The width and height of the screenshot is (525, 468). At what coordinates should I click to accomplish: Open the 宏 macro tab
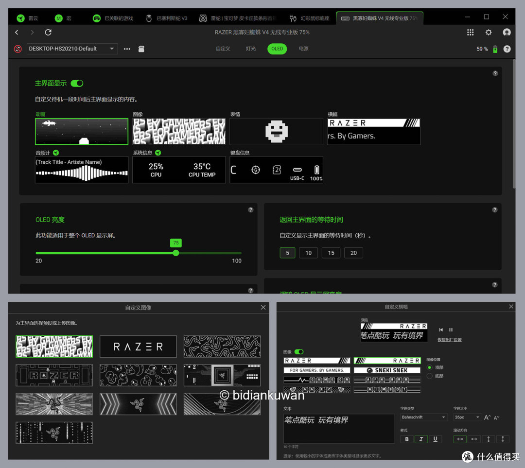tap(63, 18)
